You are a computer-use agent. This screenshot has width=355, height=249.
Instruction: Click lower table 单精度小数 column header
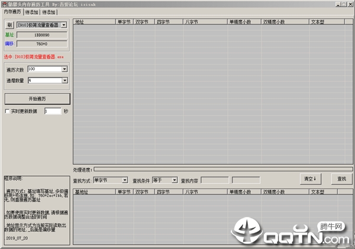(244, 192)
